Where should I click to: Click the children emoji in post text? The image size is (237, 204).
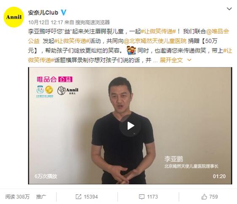[131, 51]
